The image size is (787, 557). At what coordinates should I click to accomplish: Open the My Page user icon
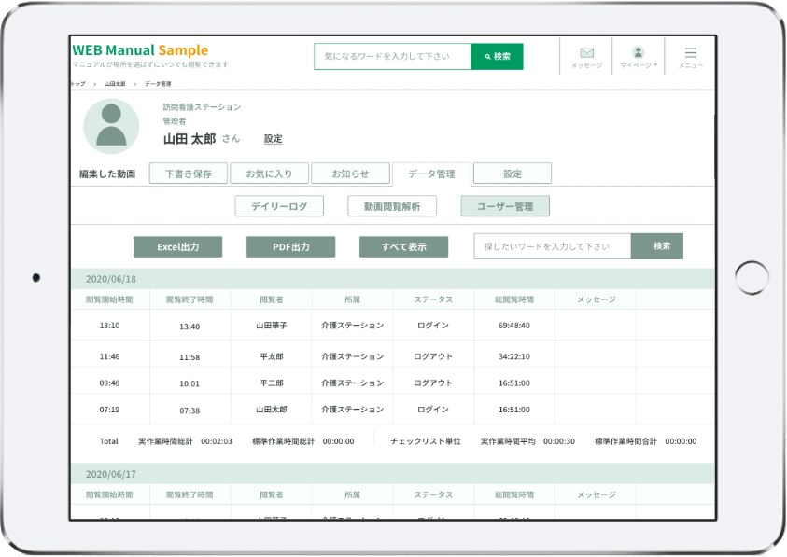[x=638, y=53]
